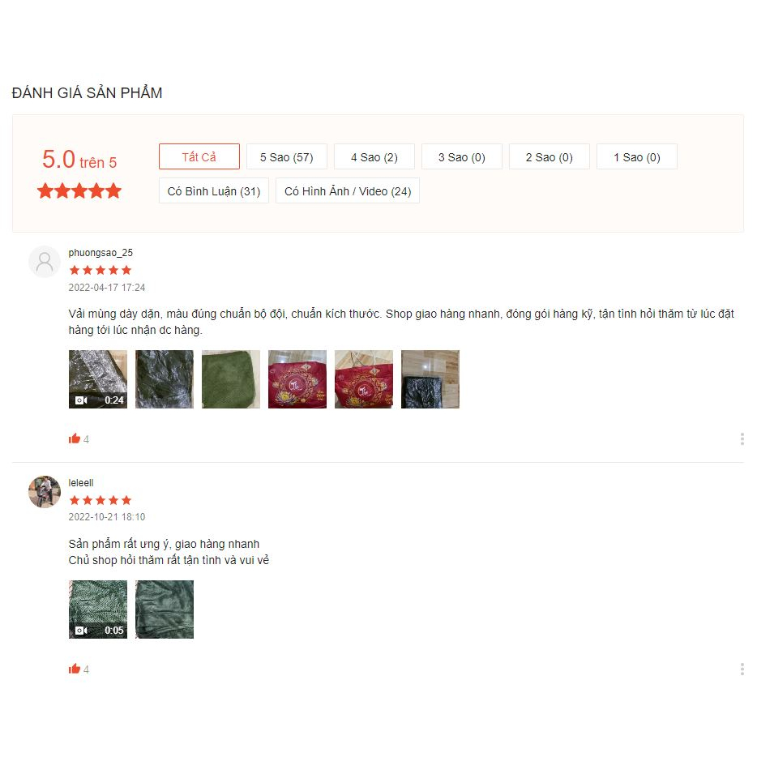
Task: Filter reviews by 1 Sao (0)
Action: pyautogui.click(x=637, y=156)
